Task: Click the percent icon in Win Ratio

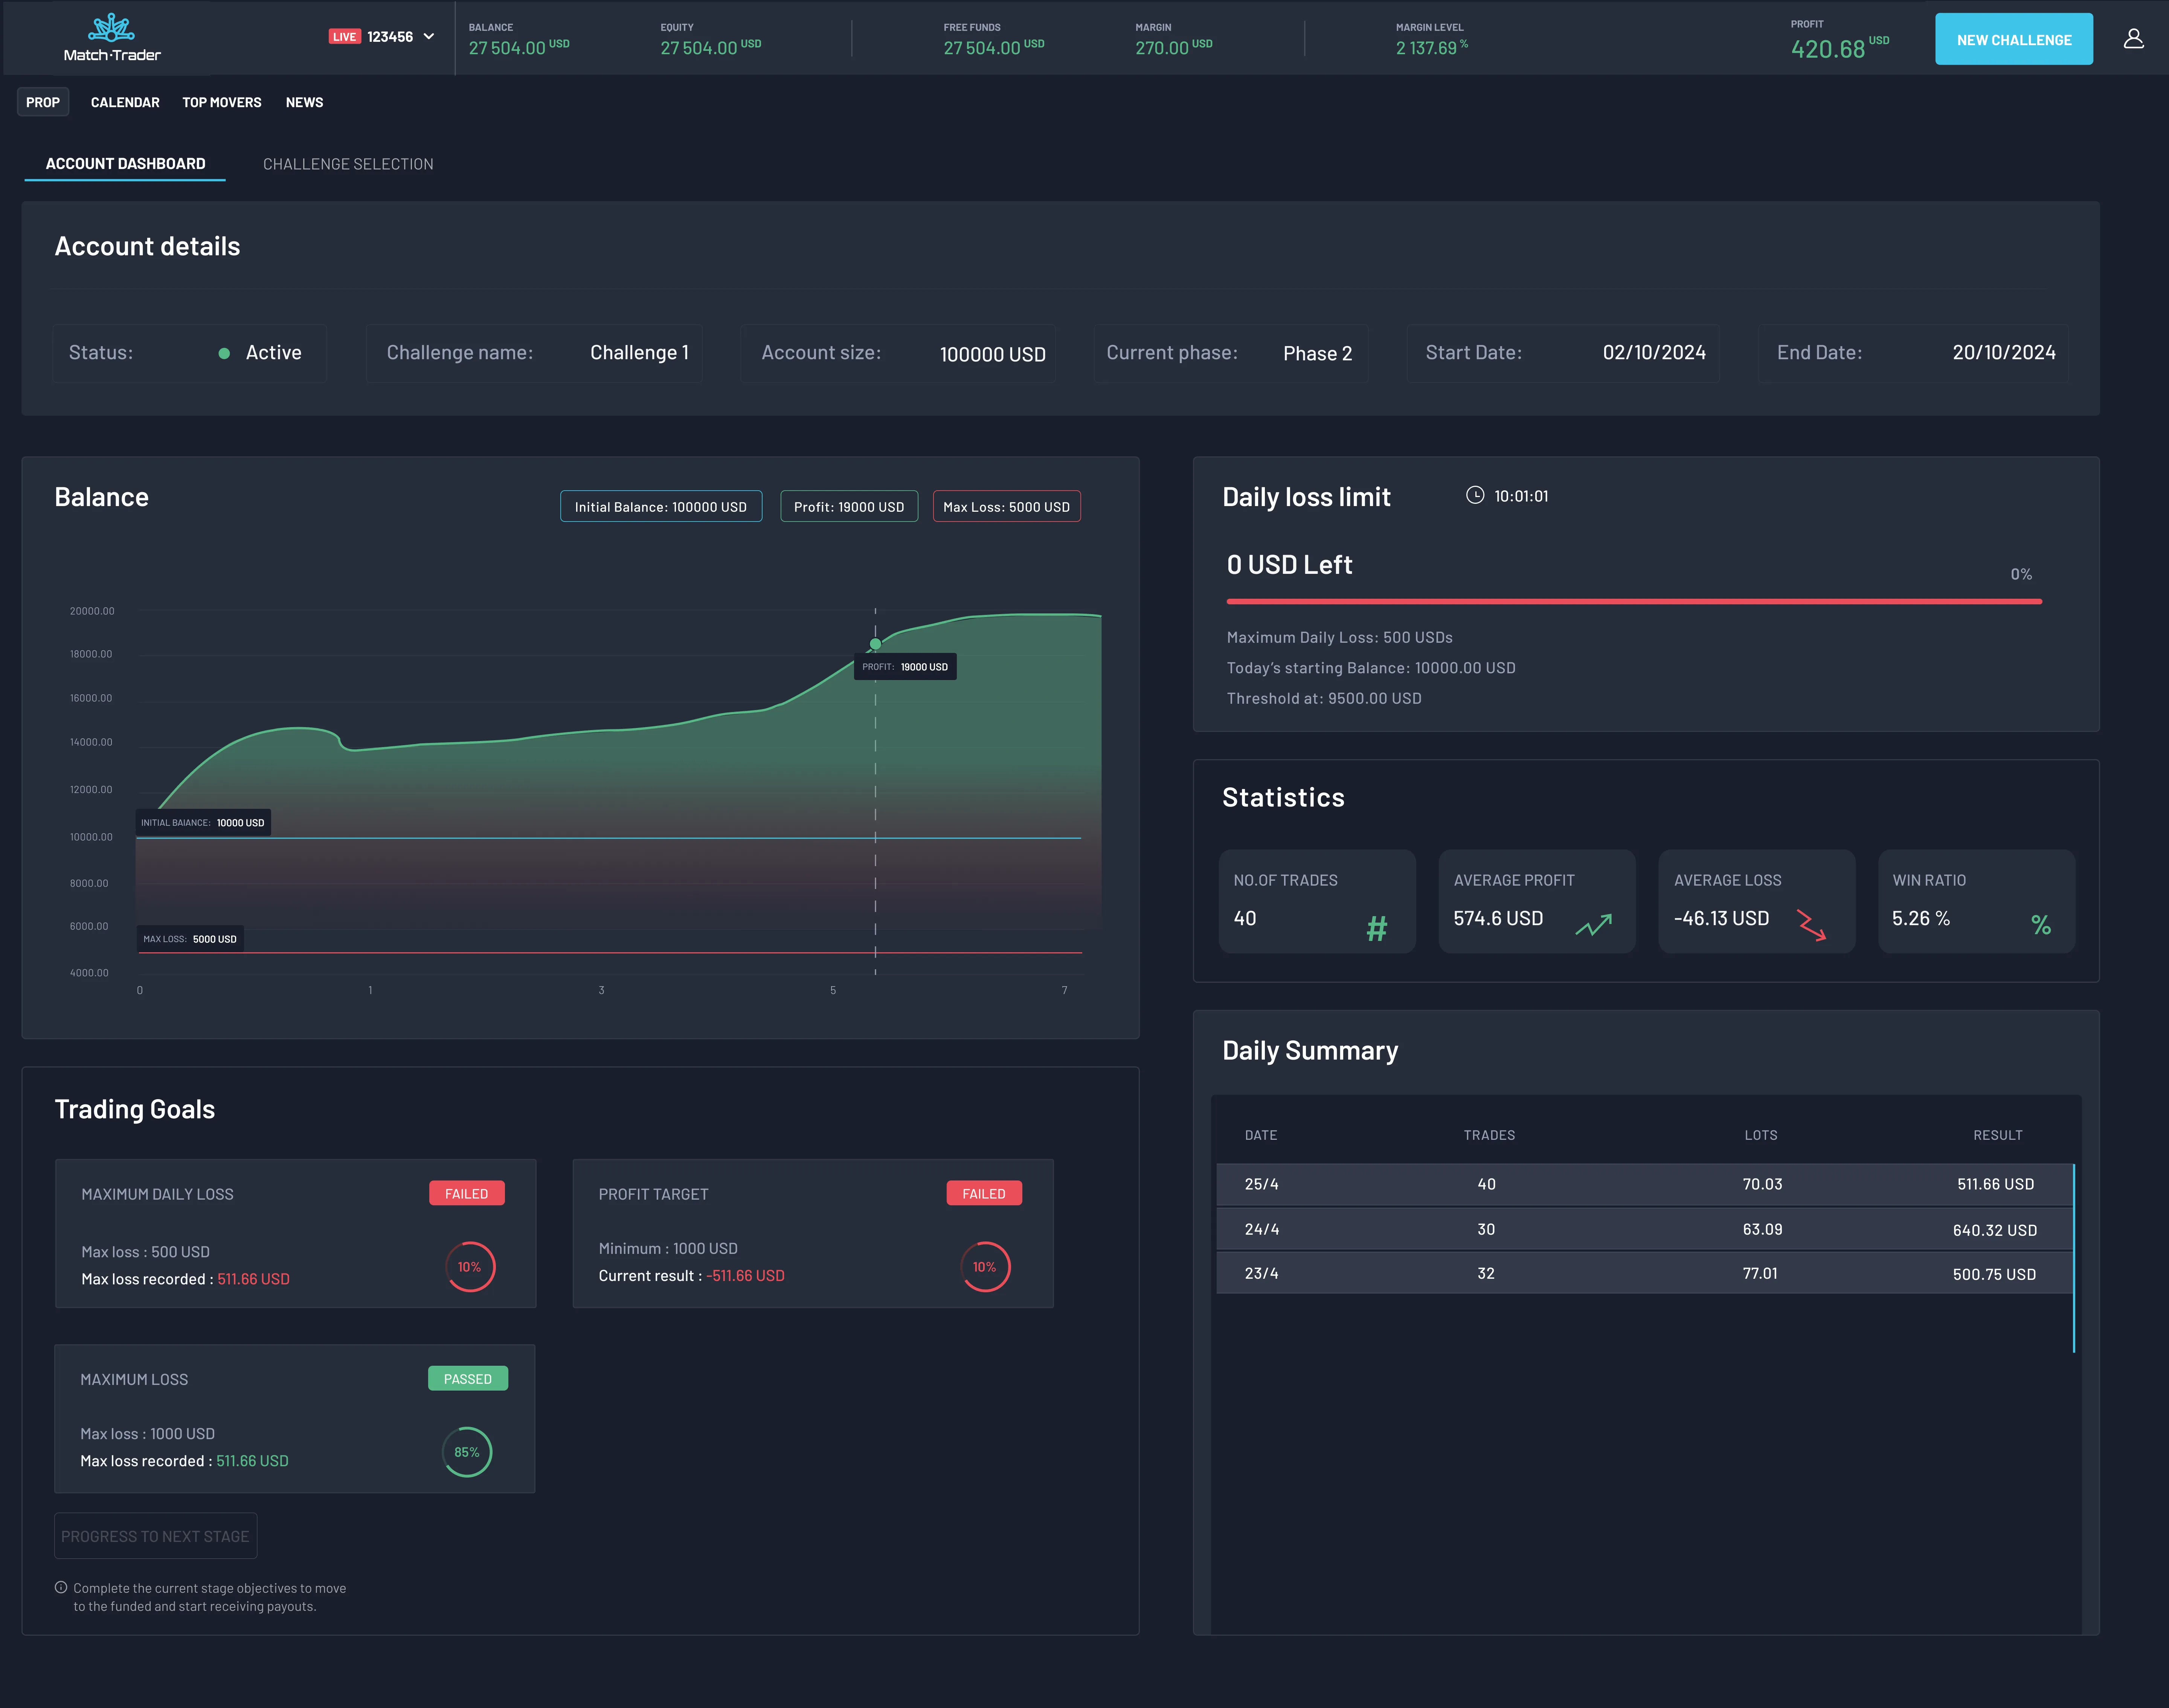Action: coord(2041,925)
